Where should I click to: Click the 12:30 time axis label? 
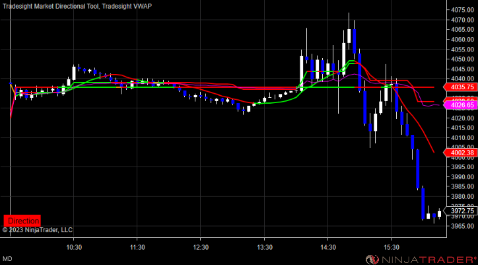pos(201,246)
